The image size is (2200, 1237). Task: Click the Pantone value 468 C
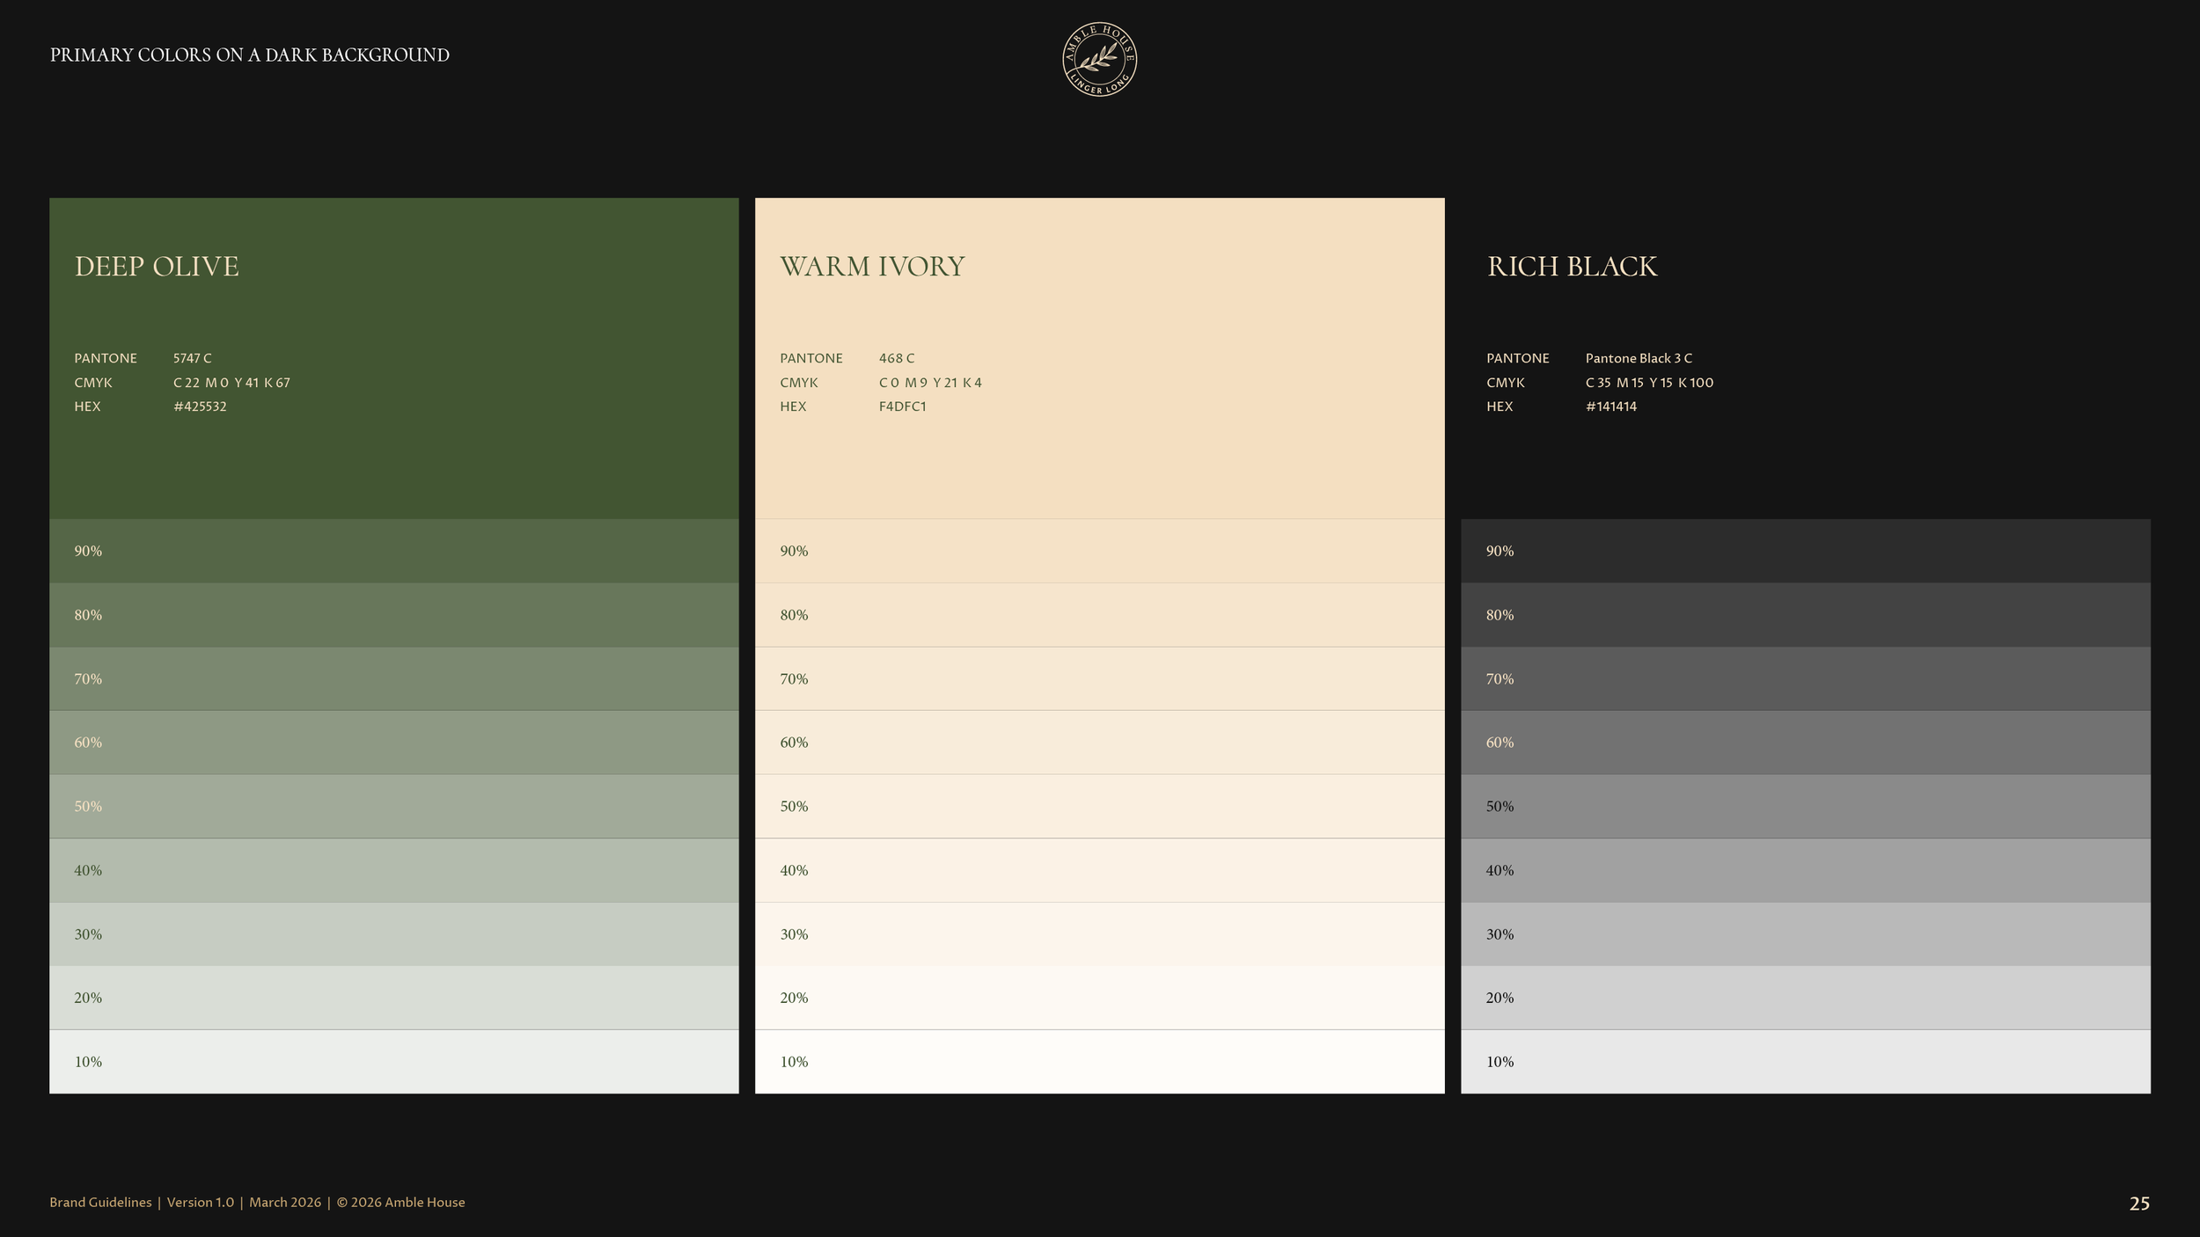tap(897, 358)
